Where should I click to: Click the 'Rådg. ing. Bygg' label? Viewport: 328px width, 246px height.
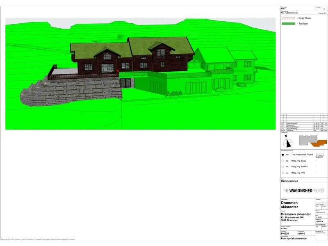pos(298,161)
